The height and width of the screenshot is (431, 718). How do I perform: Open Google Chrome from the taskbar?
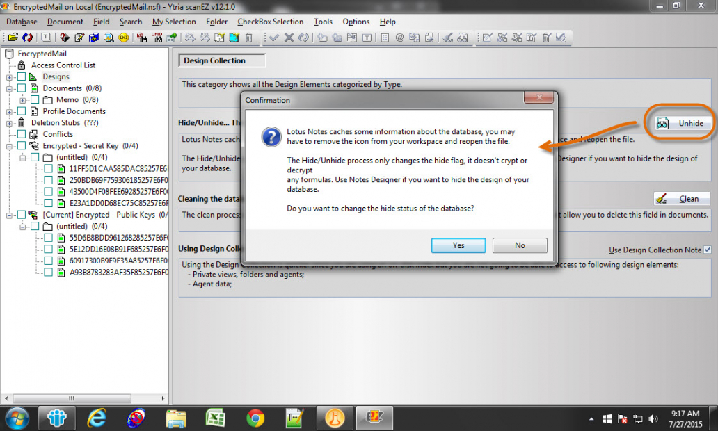[255, 418]
